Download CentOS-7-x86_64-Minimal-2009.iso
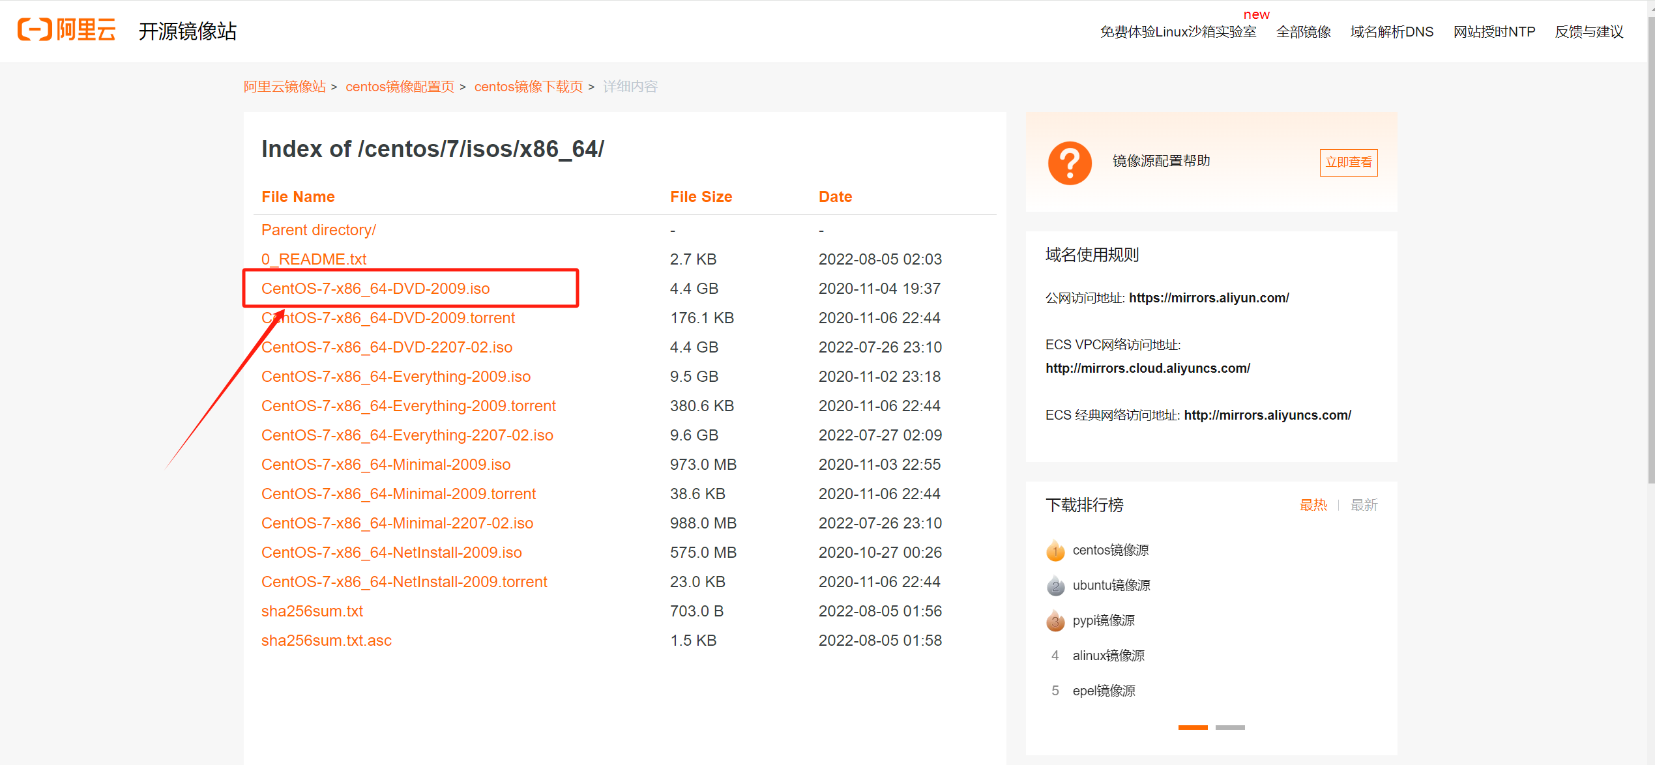This screenshot has width=1655, height=765. pos(386,465)
